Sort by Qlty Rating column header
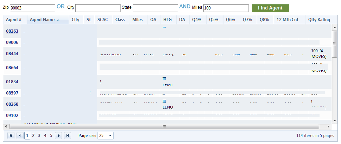 pos(319,20)
